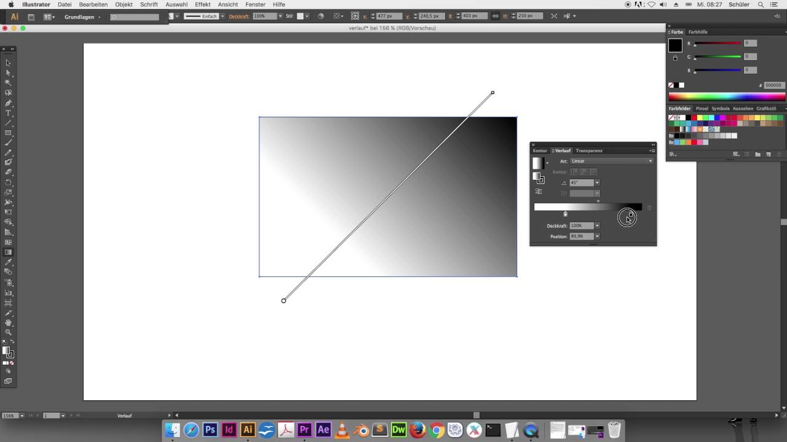Select the Type tool
Viewport: 787px width, 442px height.
tap(8, 113)
